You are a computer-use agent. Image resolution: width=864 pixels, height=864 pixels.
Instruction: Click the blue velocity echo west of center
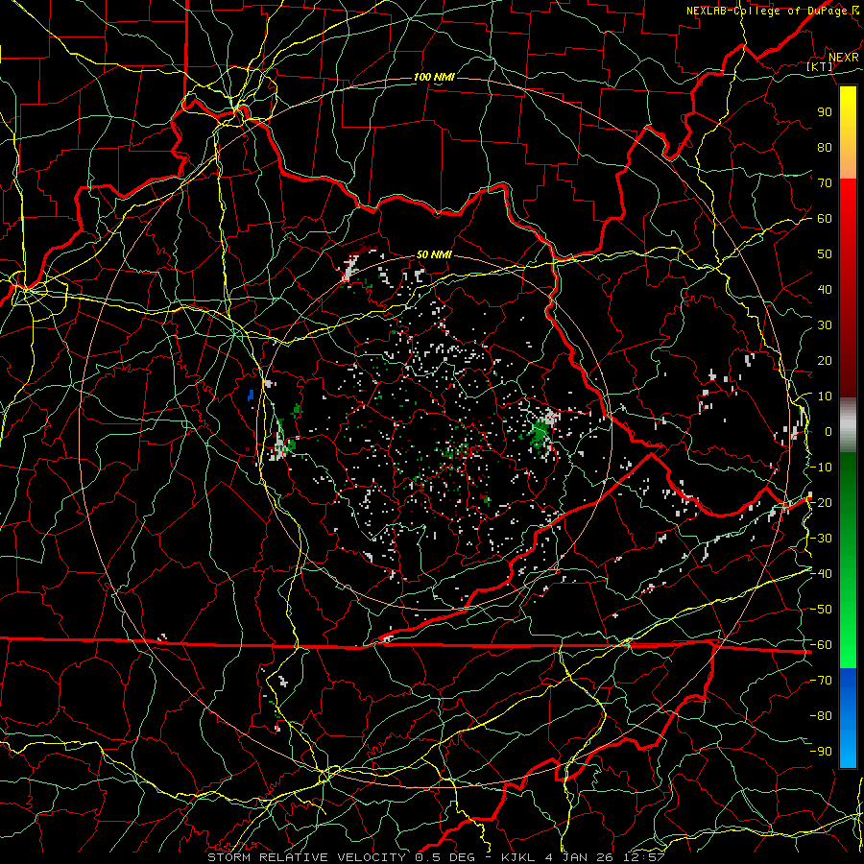click(251, 395)
